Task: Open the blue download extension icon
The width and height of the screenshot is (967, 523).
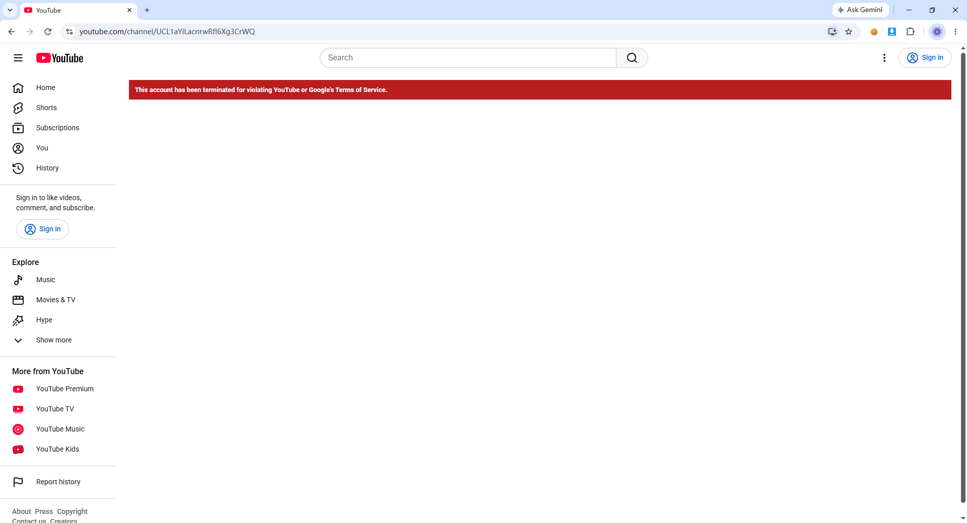Action: coord(892,32)
